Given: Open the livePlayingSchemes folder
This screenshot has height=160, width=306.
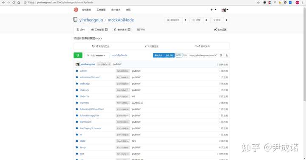Looking at the screenshot, I should click(x=91, y=128).
